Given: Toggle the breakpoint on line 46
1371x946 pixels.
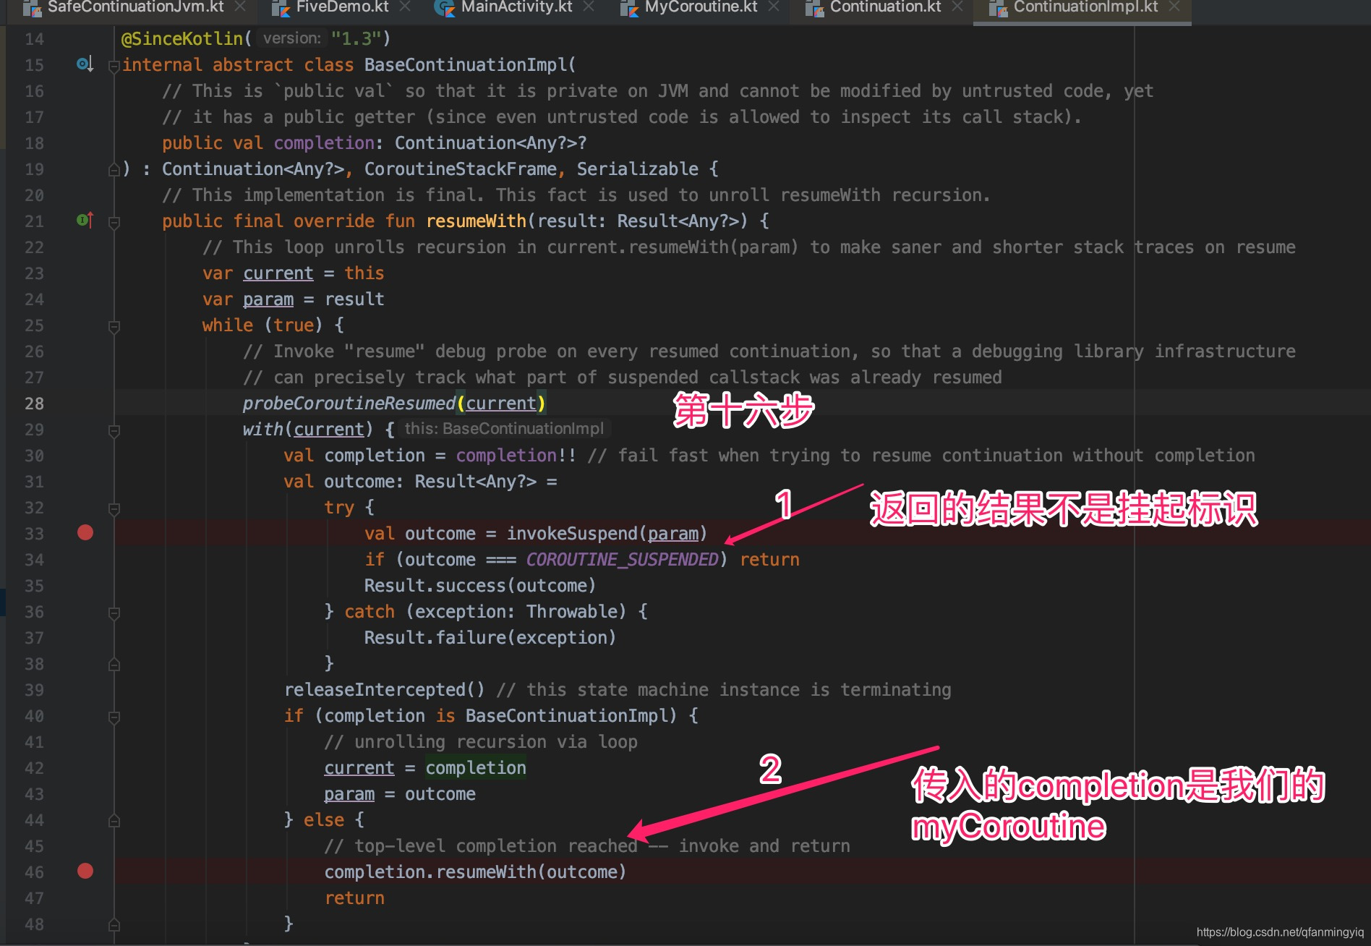Looking at the screenshot, I should pyautogui.click(x=85, y=871).
